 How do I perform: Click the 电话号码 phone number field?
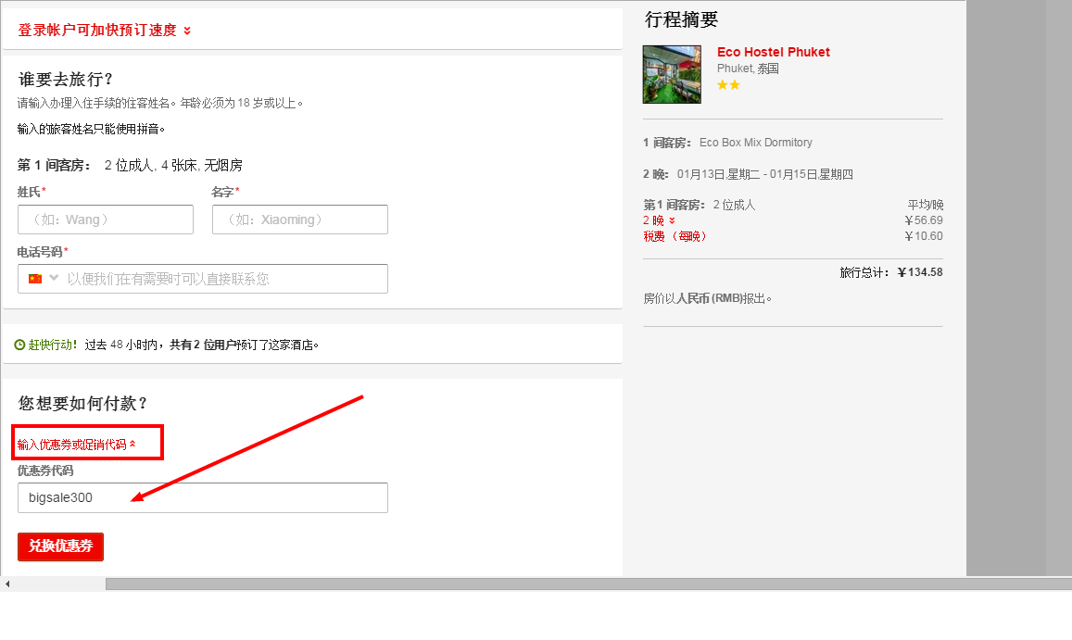202,279
